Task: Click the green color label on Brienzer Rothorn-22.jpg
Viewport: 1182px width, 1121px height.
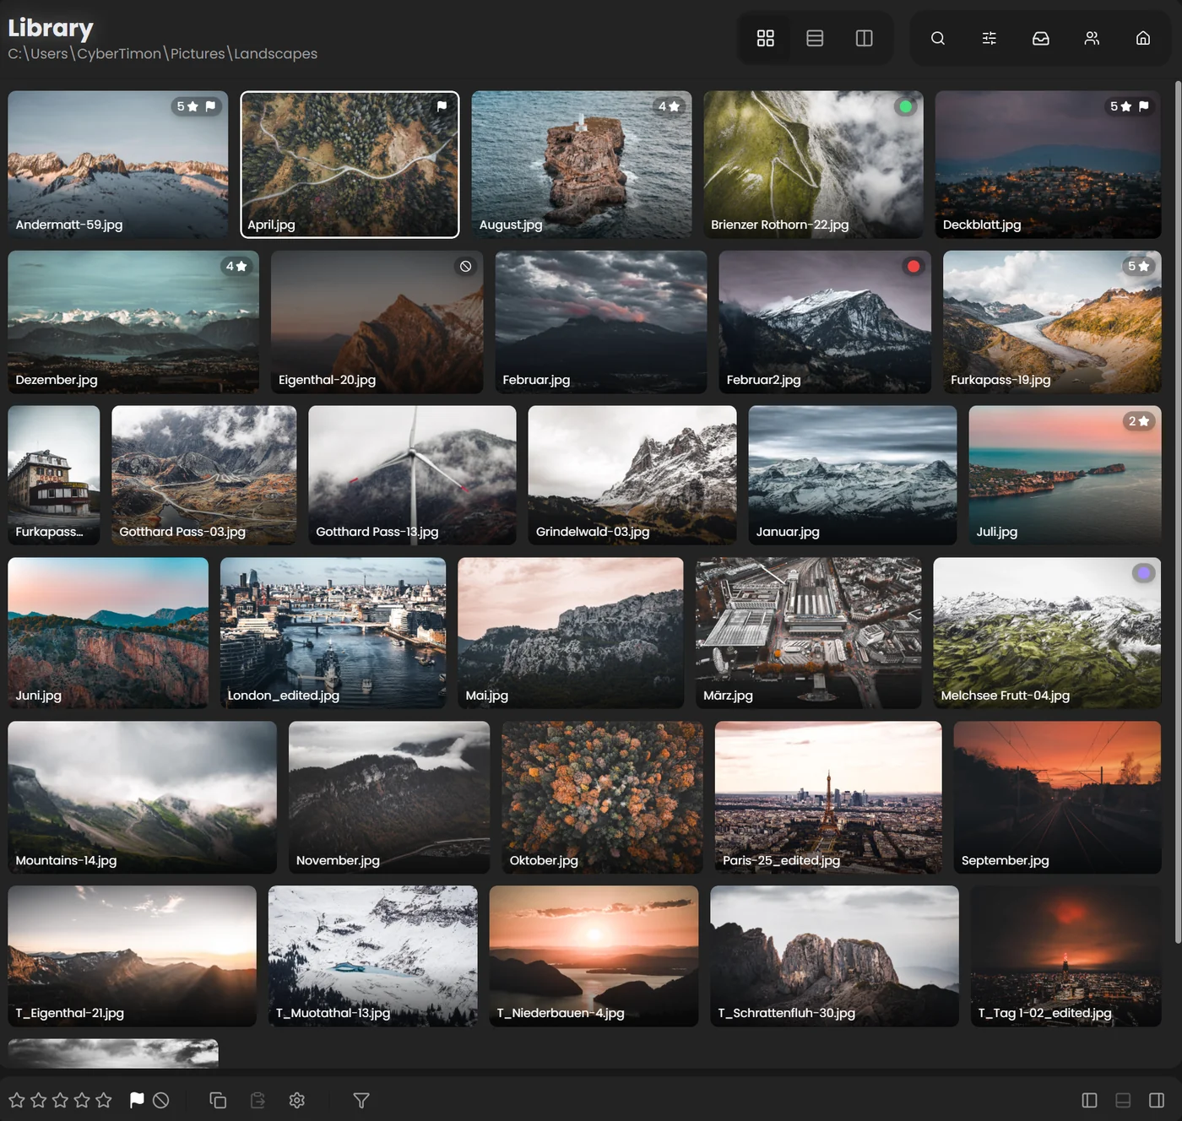Action: [x=906, y=106]
